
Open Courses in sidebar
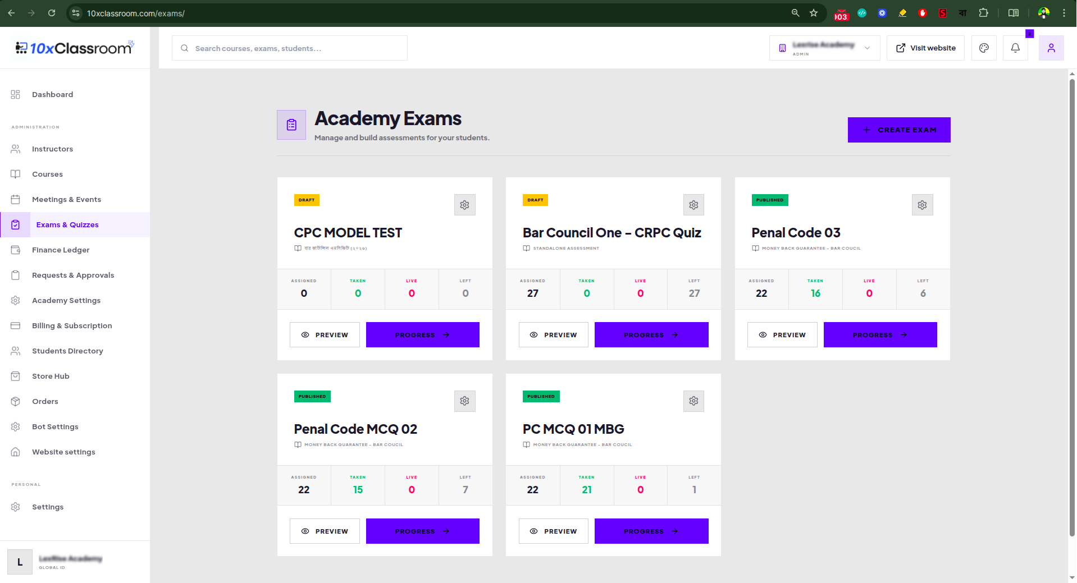pos(75,174)
